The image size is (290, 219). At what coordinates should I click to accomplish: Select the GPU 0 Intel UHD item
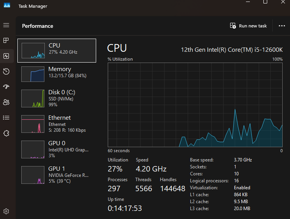tap(57, 149)
